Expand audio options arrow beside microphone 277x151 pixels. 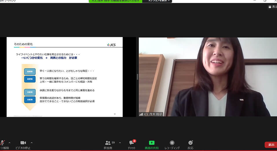pos(10,142)
